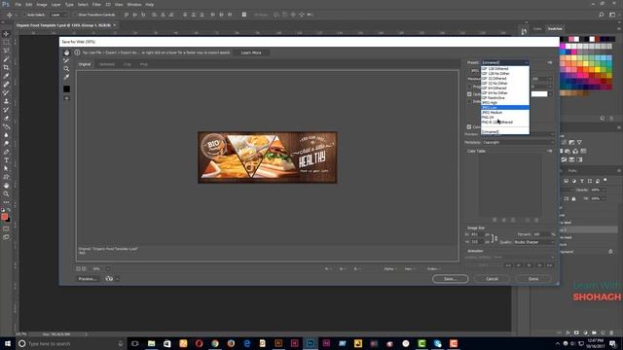Click the black eyedropper color swatch
The width and height of the screenshot is (623, 350).
(x=67, y=88)
